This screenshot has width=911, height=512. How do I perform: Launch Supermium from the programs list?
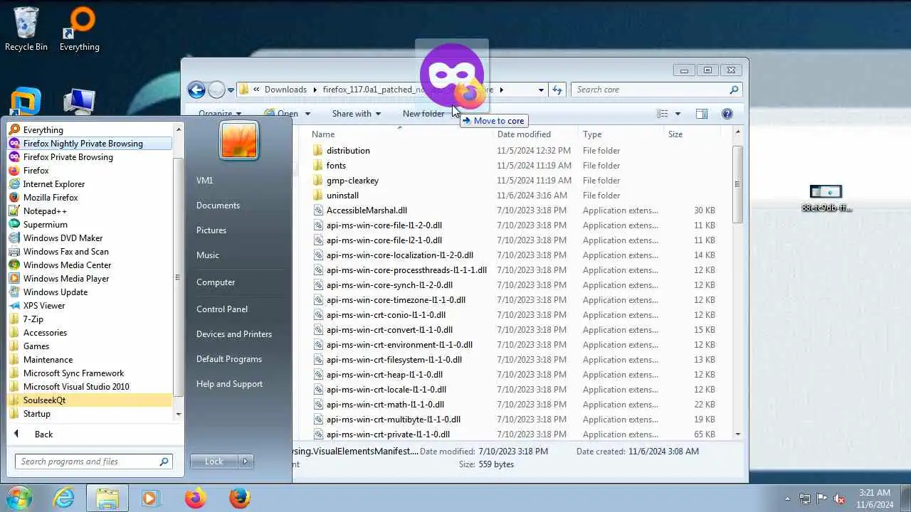tap(89, 224)
